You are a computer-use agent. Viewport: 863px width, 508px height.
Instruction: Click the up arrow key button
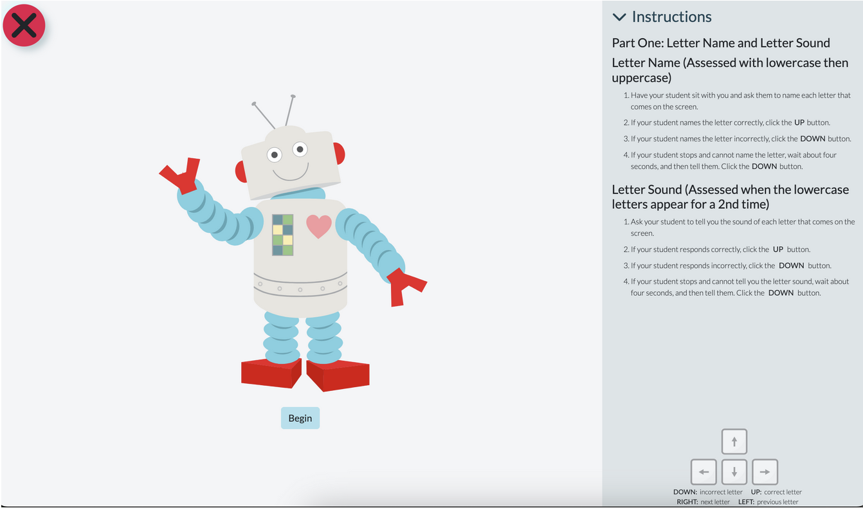[x=734, y=442]
